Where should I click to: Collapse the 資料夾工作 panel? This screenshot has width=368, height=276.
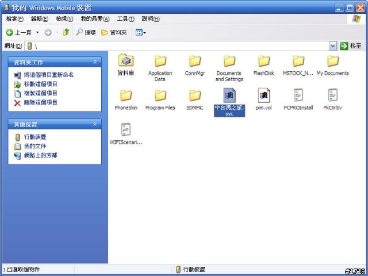(95, 62)
